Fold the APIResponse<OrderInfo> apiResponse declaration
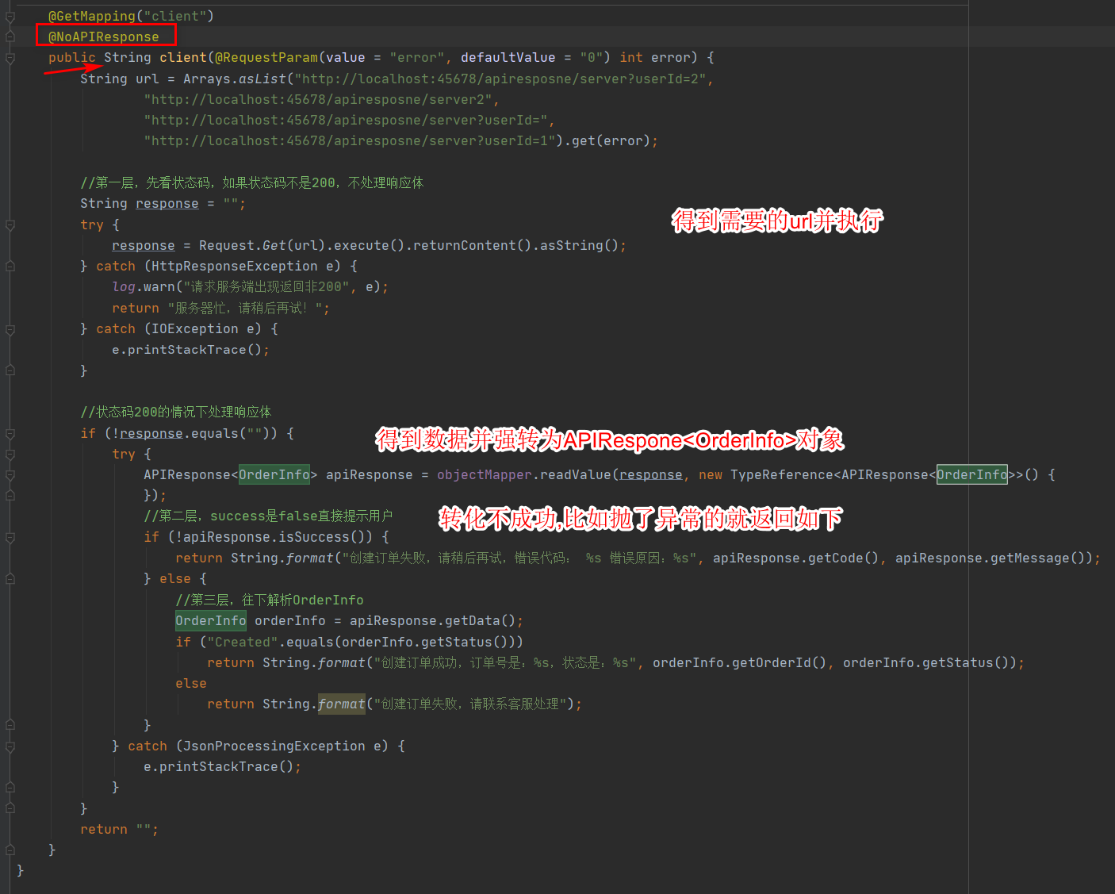This screenshot has height=894, width=1115. click(x=10, y=475)
